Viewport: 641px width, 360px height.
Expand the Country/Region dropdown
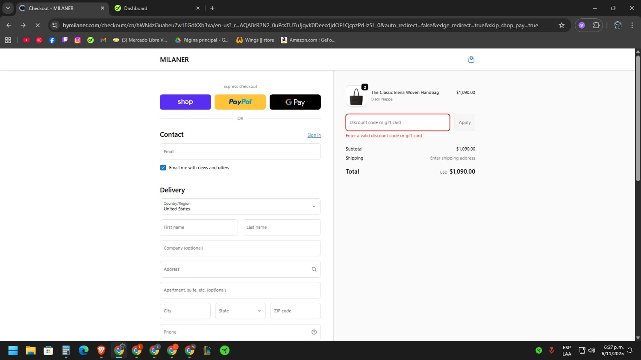(x=240, y=206)
